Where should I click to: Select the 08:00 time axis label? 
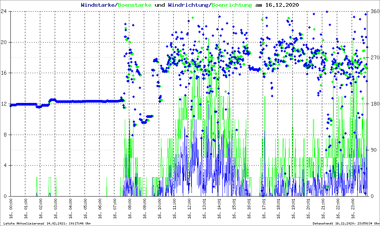tap(130, 209)
